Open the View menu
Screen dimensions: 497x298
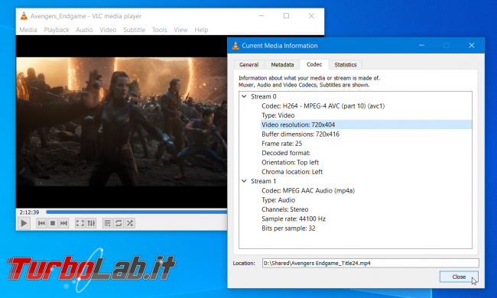point(180,30)
